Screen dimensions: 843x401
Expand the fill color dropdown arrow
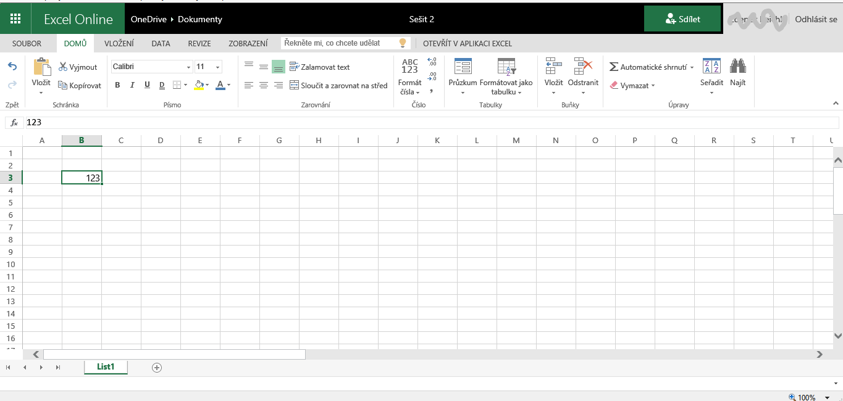tap(207, 85)
